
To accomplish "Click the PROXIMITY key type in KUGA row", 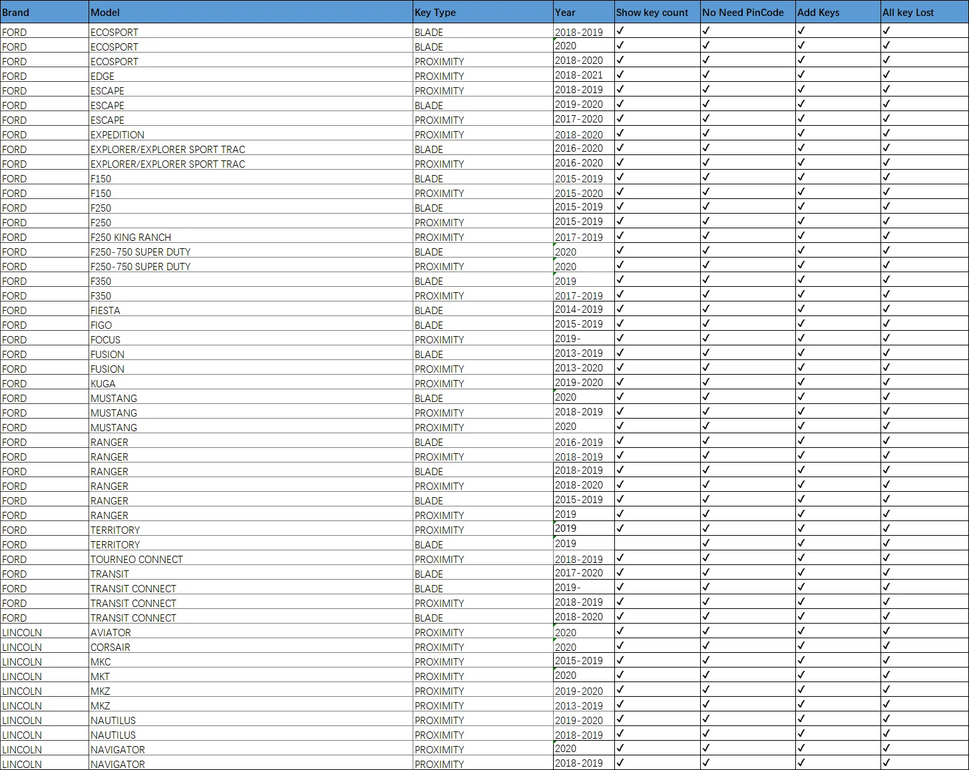I will 483,383.
